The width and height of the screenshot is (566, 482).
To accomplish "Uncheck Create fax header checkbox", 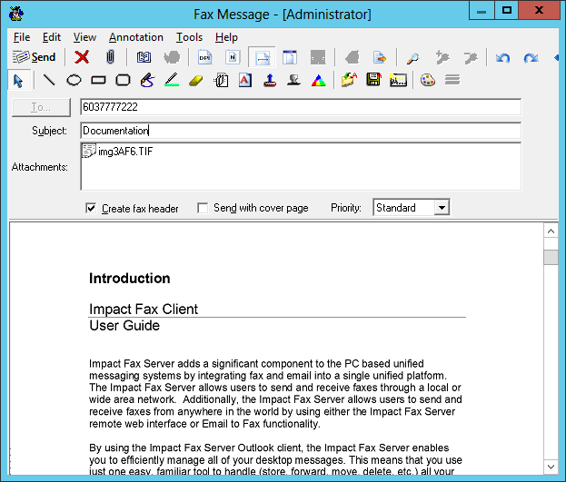I will tap(91, 208).
